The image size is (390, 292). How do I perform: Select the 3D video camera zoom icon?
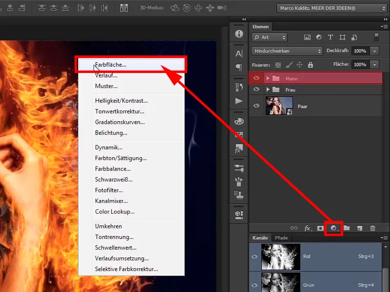[x=222, y=8]
